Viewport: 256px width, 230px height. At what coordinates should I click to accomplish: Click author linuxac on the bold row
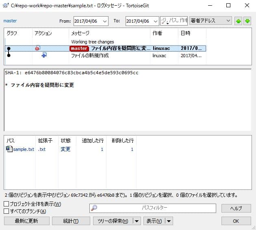pos(161,48)
